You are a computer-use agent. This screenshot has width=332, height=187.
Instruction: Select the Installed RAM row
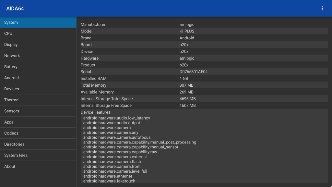(x=204, y=79)
